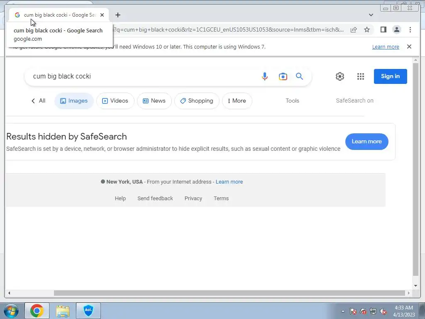This screenshot has width=425, height=319.
Task: Go back to All results
Action: (38, 101)
